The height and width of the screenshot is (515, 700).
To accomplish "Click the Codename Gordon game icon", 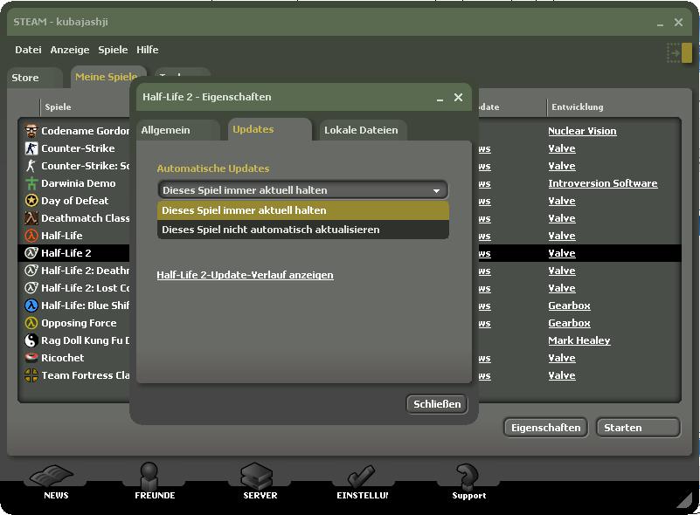I will point(31,131).
